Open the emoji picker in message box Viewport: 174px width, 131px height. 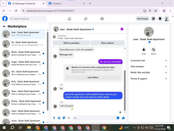[118, 118]
